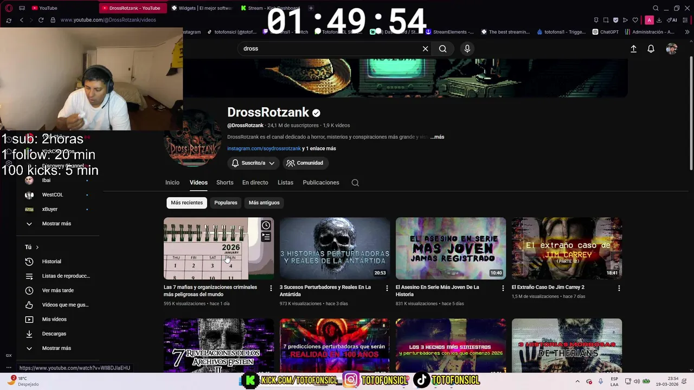Add the 7 mafias video to queue

pyautogui.click(x=266, y=237)
